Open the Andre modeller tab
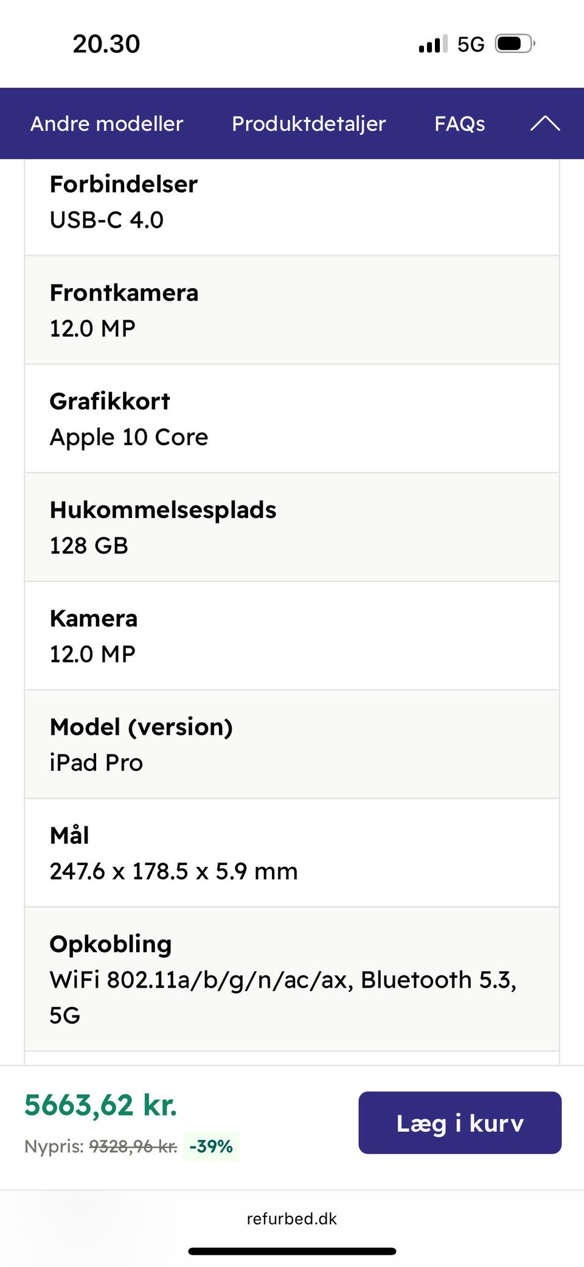 (106, 124)
